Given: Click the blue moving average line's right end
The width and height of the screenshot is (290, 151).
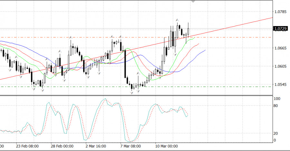Looking at the screenshot, I should click(x=205, y=50).
